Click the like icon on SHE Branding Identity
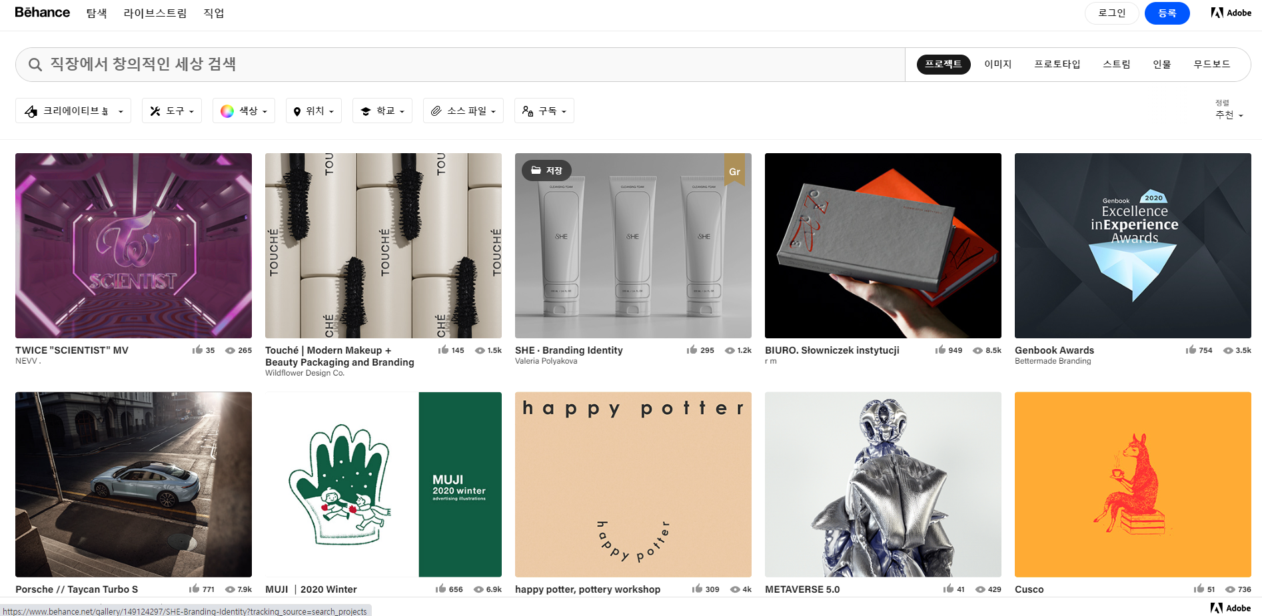 coord(692,350)
